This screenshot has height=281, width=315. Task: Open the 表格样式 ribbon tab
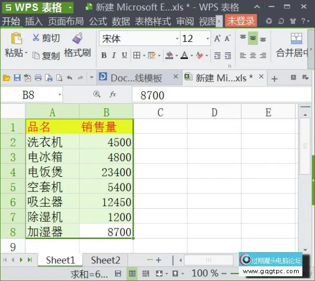tap(153, 21)
